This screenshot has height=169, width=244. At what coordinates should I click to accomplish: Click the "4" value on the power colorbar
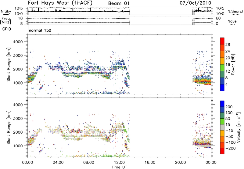[x=226, y=85]
